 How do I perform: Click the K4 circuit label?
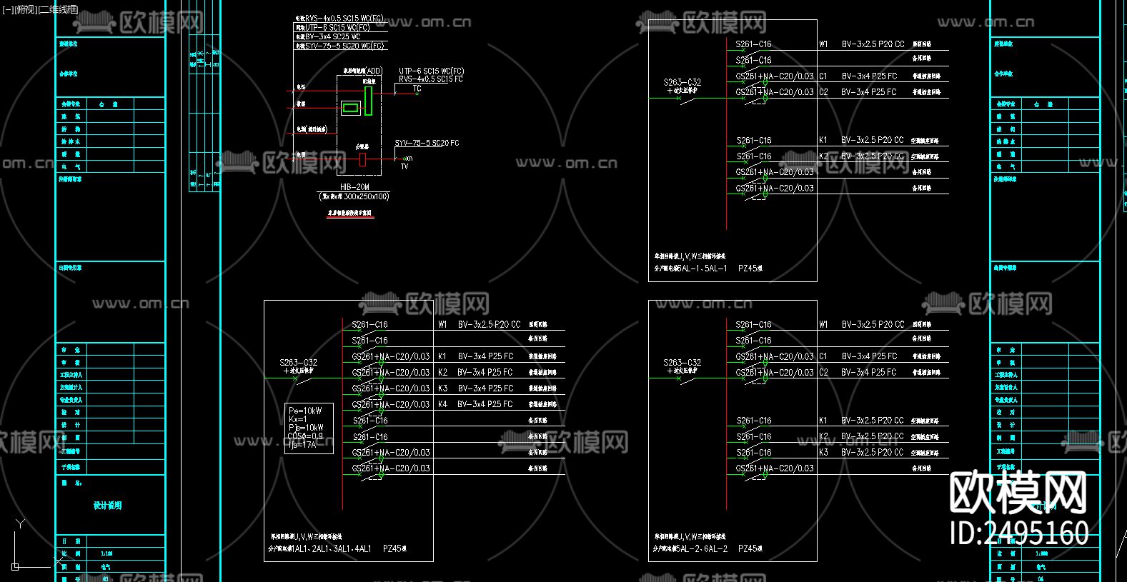(x=442, y=404)
